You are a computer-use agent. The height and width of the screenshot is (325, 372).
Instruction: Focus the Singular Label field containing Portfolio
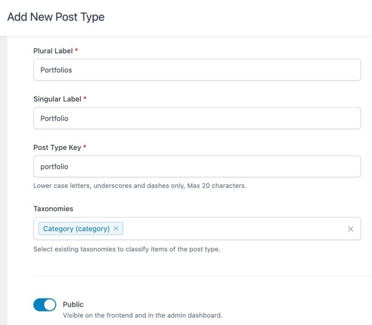point(197,118)
